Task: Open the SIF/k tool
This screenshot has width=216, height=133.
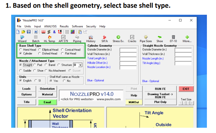Action: [105, 39]
